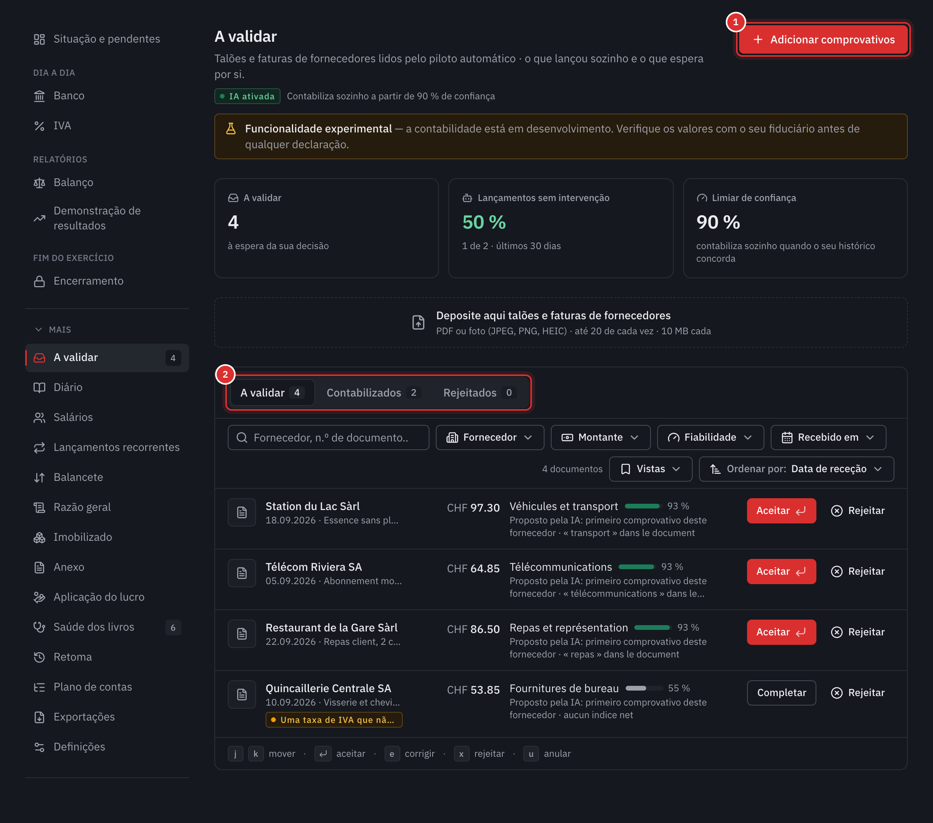The width and height of the screenshot is (933, 823).
Task: Click the Uma taxa de IVA warning badge
Action: point(334,720)
